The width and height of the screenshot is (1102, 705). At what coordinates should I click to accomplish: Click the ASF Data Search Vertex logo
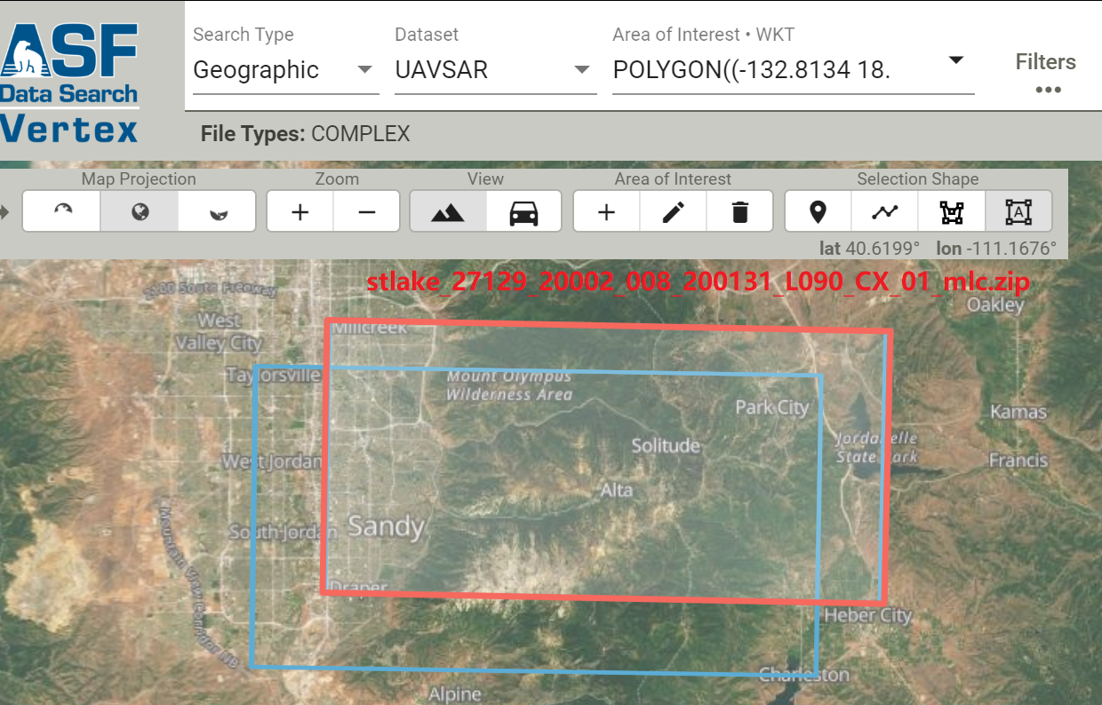(x=71, y=67)
